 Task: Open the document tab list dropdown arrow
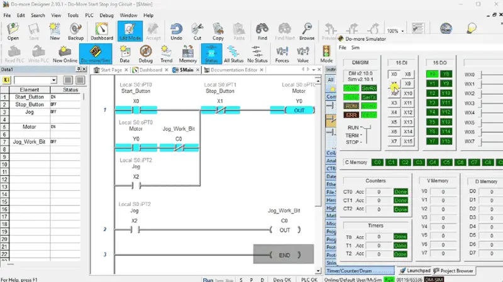(x=313, y=70)
